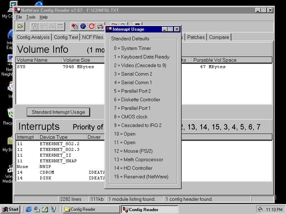The height and width of the screenshot is (214, 286).
Task: Click the '1 = Keyboard Data Ready' entry
Action: pos(142,57)
